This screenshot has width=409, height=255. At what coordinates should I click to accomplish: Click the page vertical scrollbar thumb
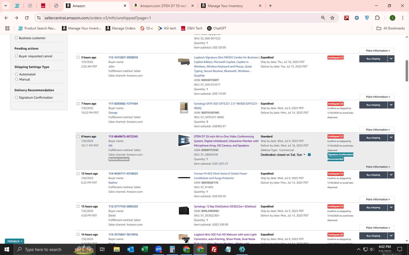(407, 70)
